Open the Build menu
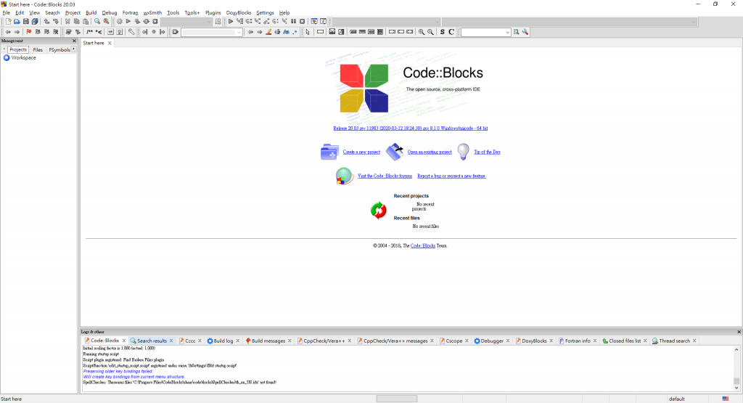Screen dimensions: 743x403 tap(91, 13)
